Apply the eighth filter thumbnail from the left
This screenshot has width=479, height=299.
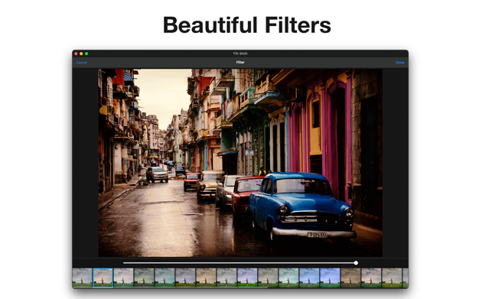pyautogui.click(x=226, y=278)
